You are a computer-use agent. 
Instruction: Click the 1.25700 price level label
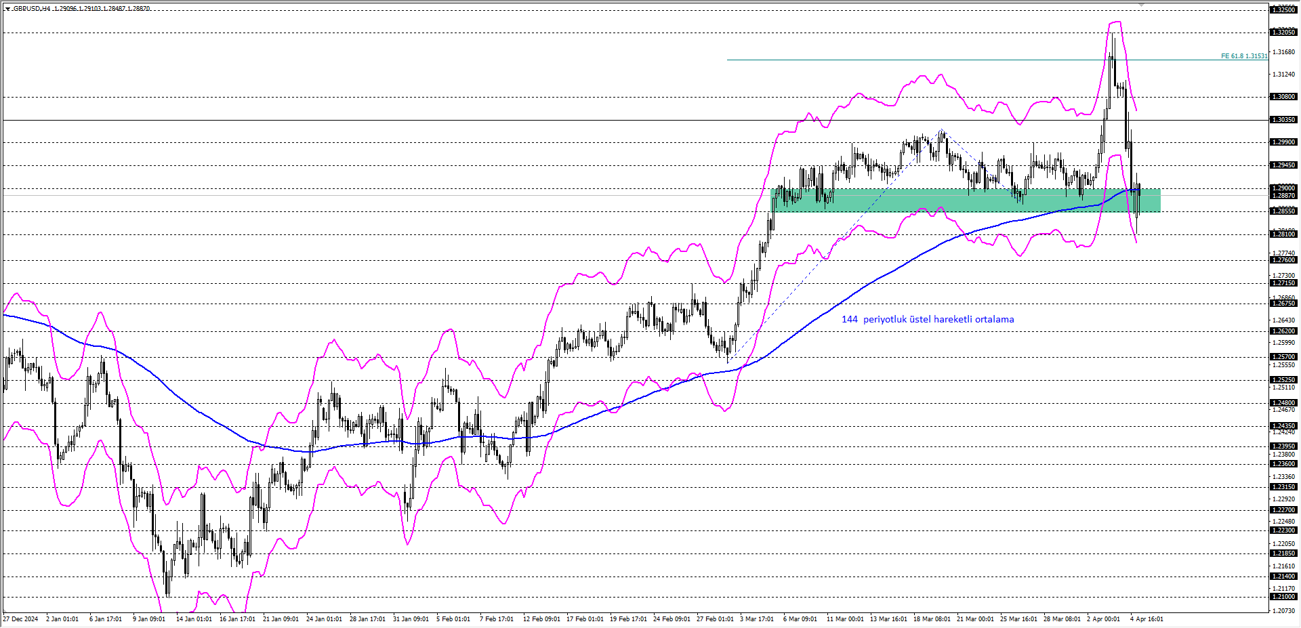pos(1283,357)
